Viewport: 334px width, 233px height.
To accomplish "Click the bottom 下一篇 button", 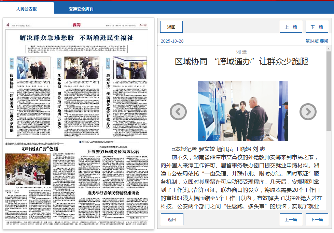I will coord(317,219).
